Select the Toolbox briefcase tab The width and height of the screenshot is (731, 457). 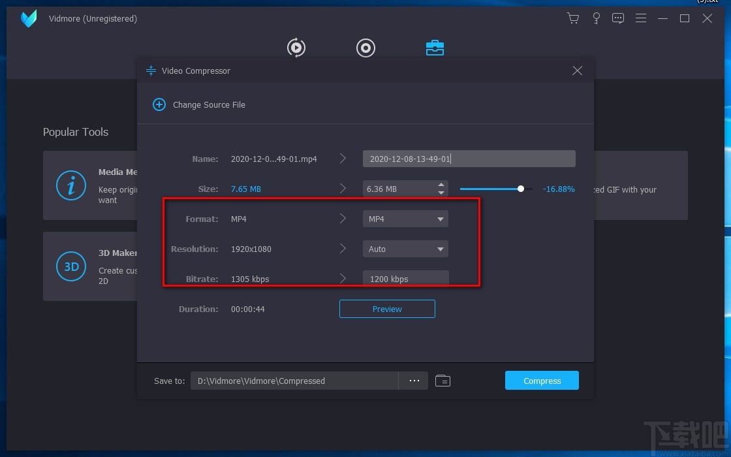point(435,48)
